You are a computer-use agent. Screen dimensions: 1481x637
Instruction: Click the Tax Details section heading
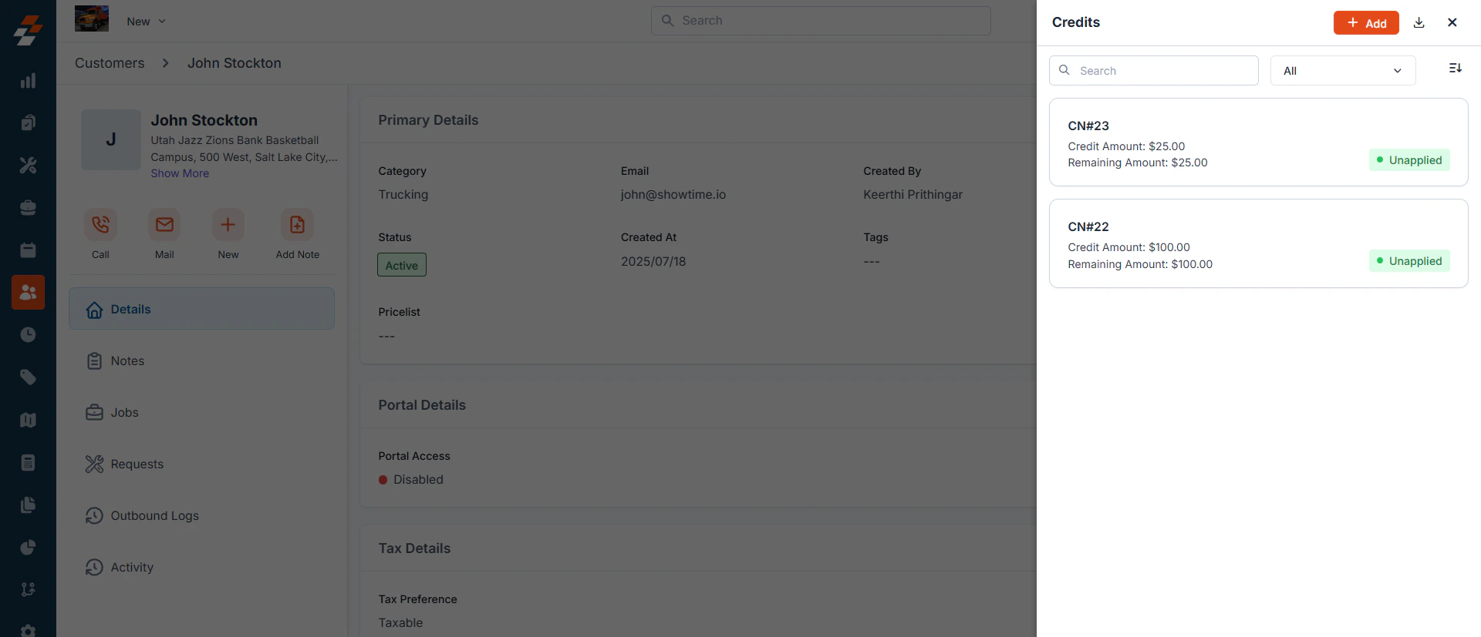[x=414, y=548]
